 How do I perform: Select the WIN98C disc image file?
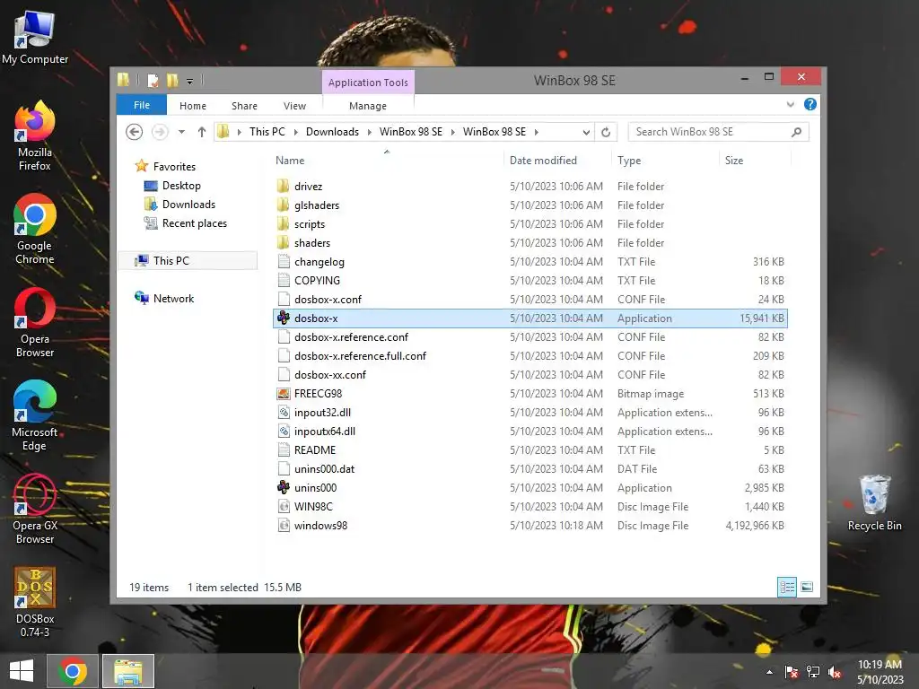[530, 507]
